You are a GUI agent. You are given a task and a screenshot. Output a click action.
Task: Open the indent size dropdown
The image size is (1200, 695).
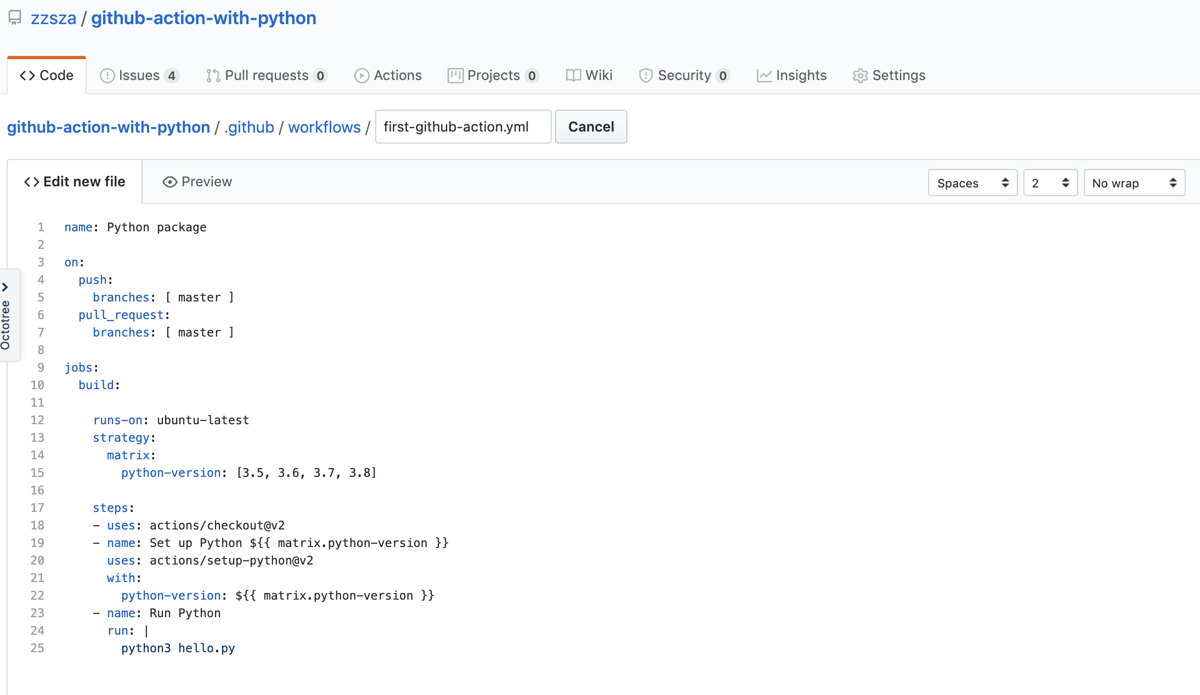click(1050, 183)
